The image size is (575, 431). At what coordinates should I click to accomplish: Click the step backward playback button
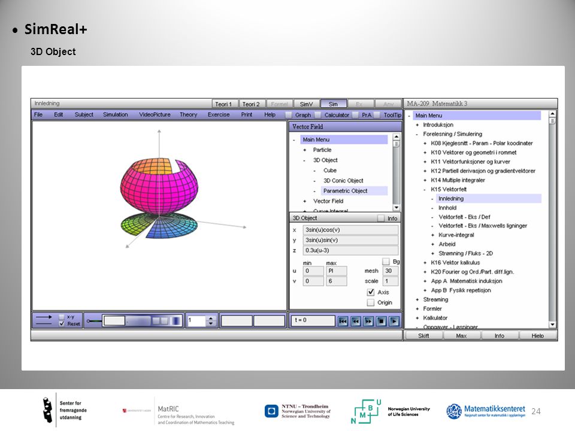click(x=356, y=321)
